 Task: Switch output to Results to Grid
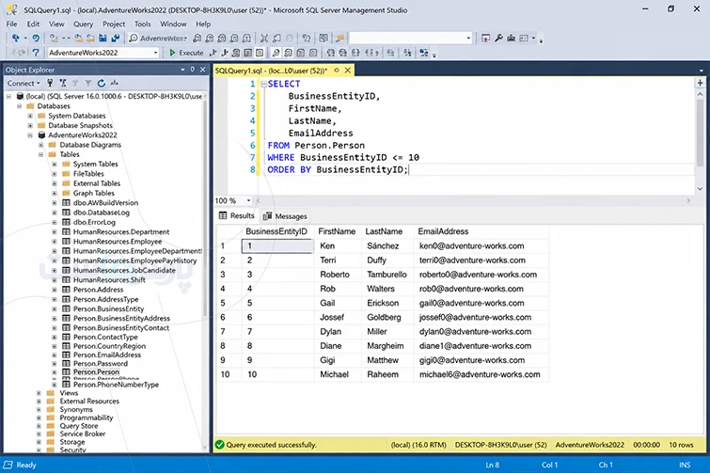(342, 53)
